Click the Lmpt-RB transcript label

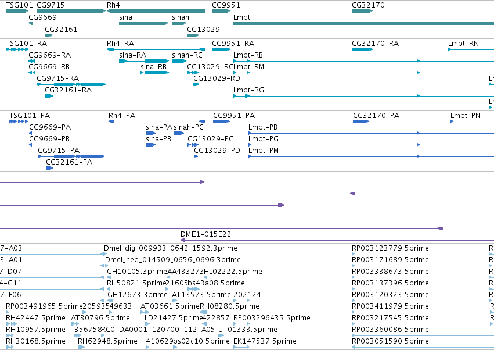tap(248, 55)
